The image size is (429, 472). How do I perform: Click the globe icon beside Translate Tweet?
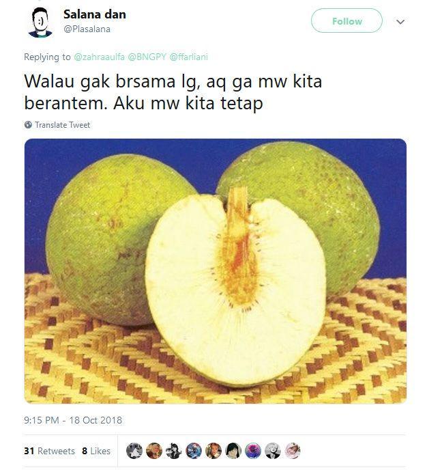pos(28,124)
